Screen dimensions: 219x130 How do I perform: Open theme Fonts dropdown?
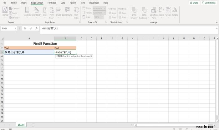14,13
